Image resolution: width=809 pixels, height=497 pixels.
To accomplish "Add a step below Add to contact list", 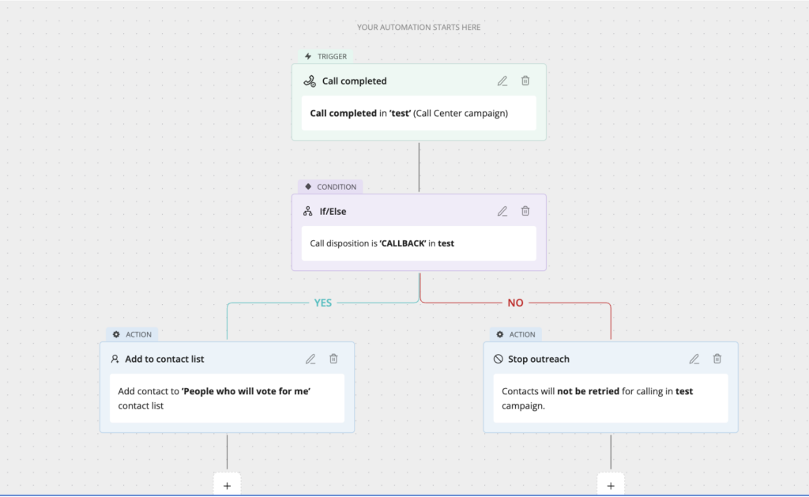I will [x=227, y=486].
